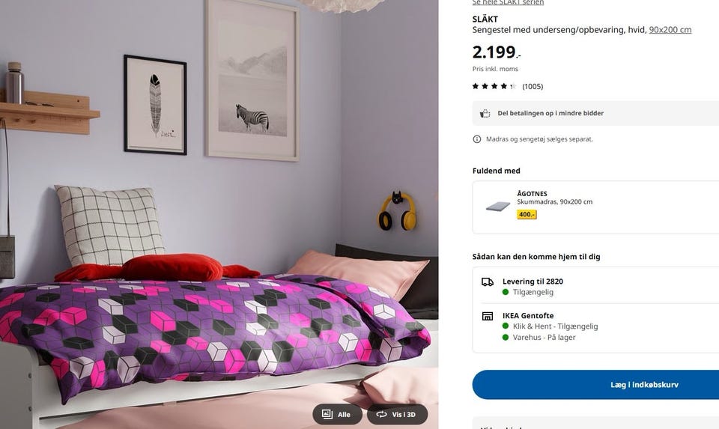Open the 90x200 cm size link
The image size is (719, 429).
[x=670, y=30]
